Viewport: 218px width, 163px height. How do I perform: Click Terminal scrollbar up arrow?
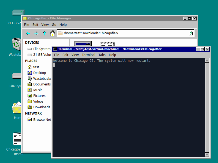coord(207,60)
